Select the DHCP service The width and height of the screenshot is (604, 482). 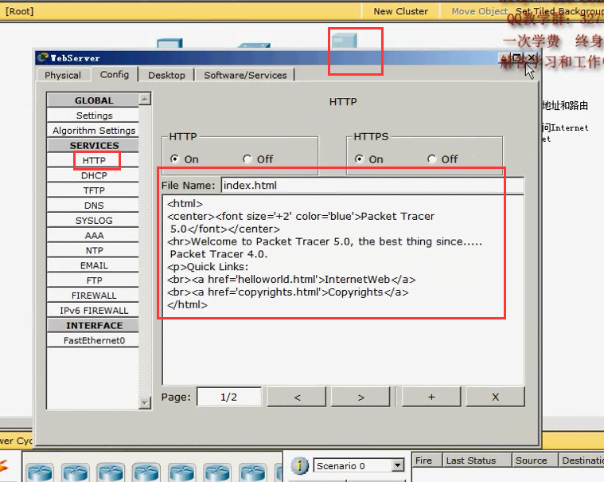coord(94,175)
